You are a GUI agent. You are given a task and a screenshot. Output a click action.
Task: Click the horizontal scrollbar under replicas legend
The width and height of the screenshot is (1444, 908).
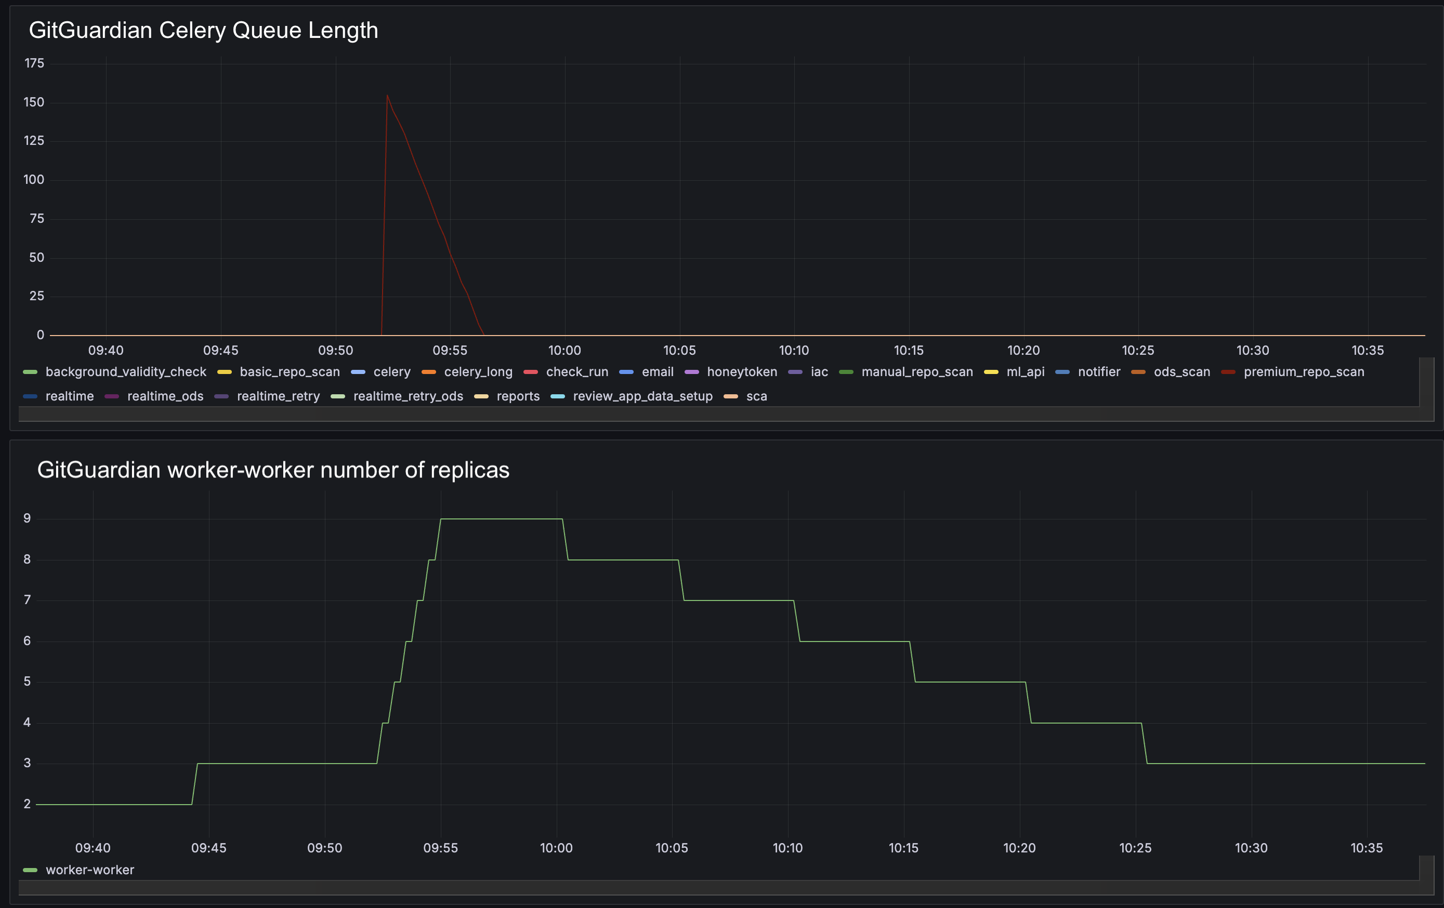[719, 888]
